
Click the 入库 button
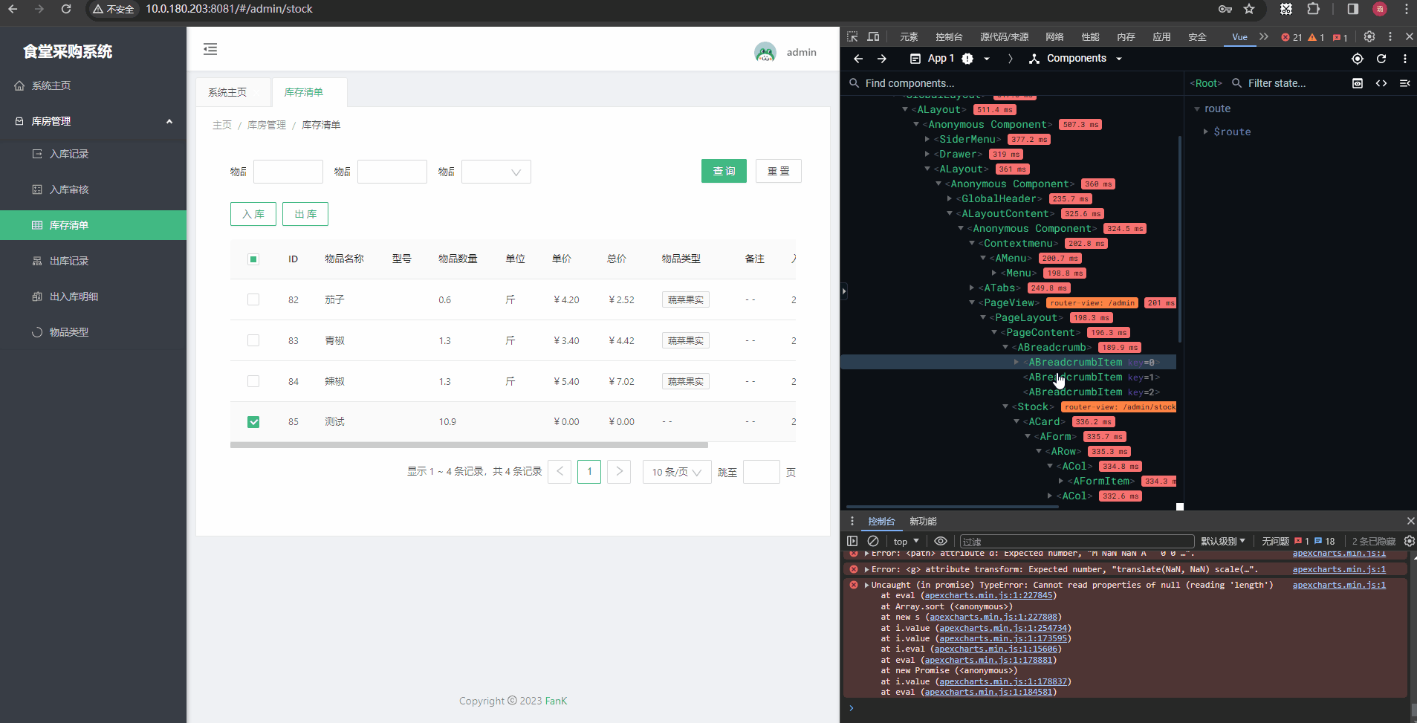coord(253,214)
